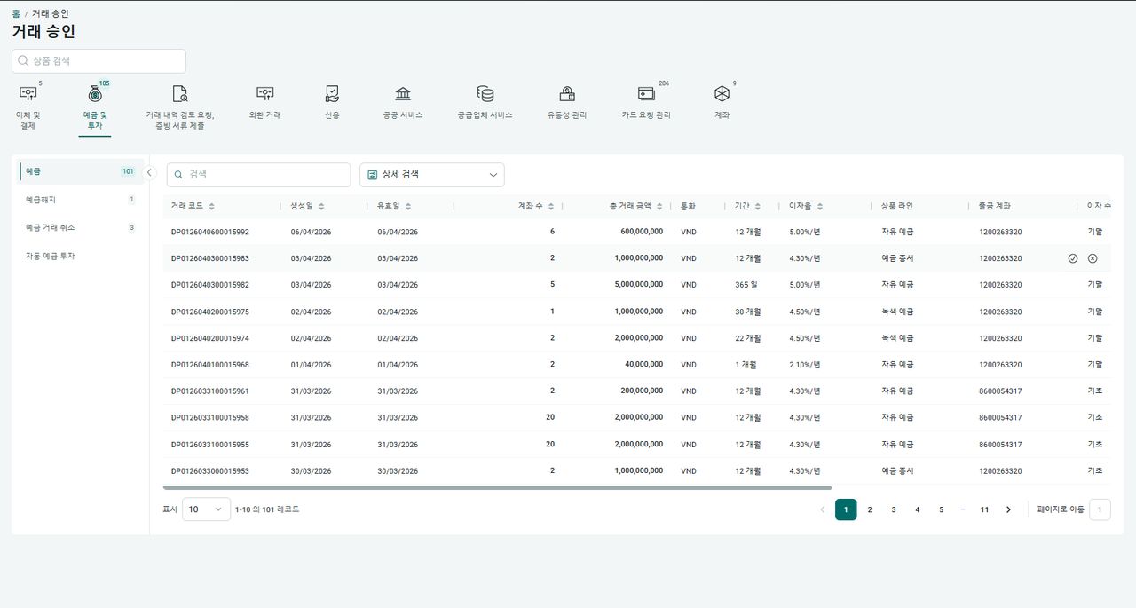
Task: Go to page 3
Action: [x=894, y=509]
